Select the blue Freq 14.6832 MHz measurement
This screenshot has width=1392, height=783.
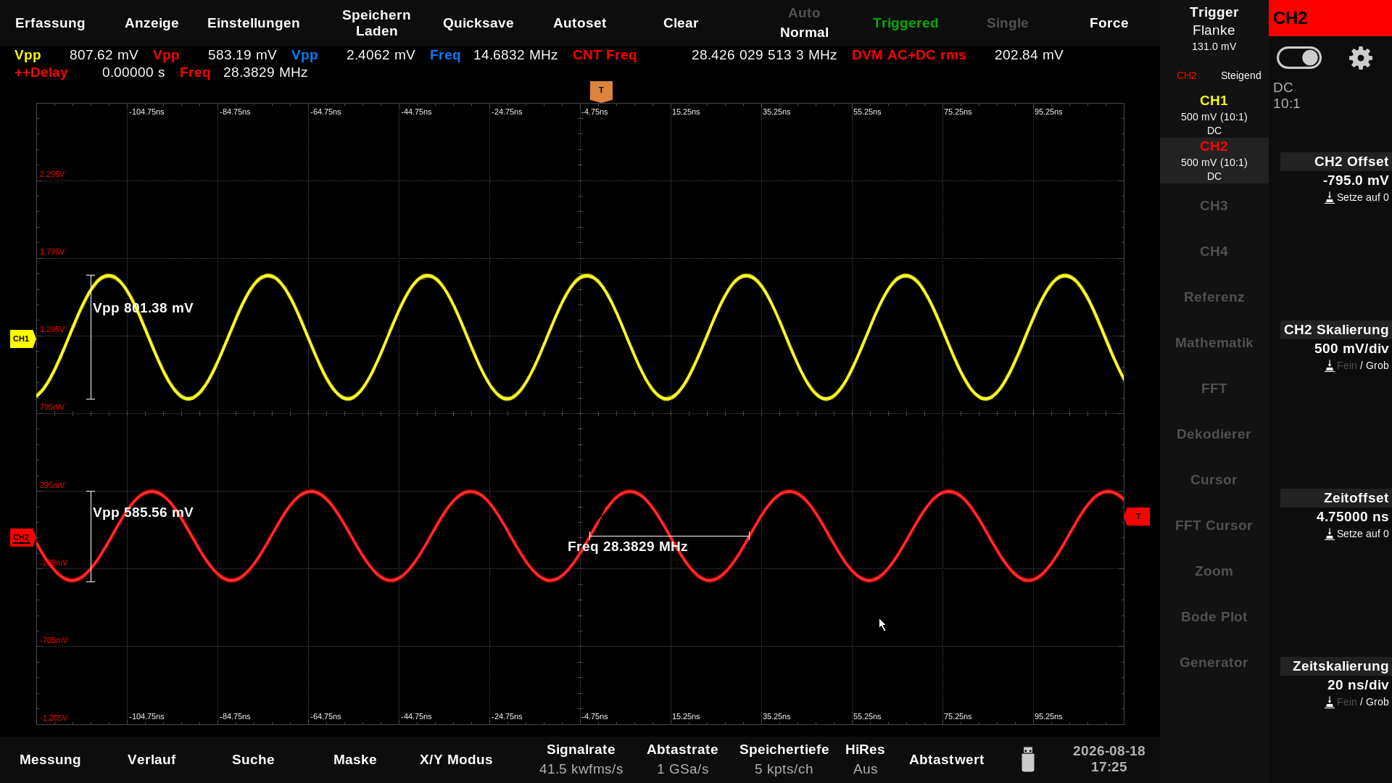pyautogui.click(x=494, y=55)
